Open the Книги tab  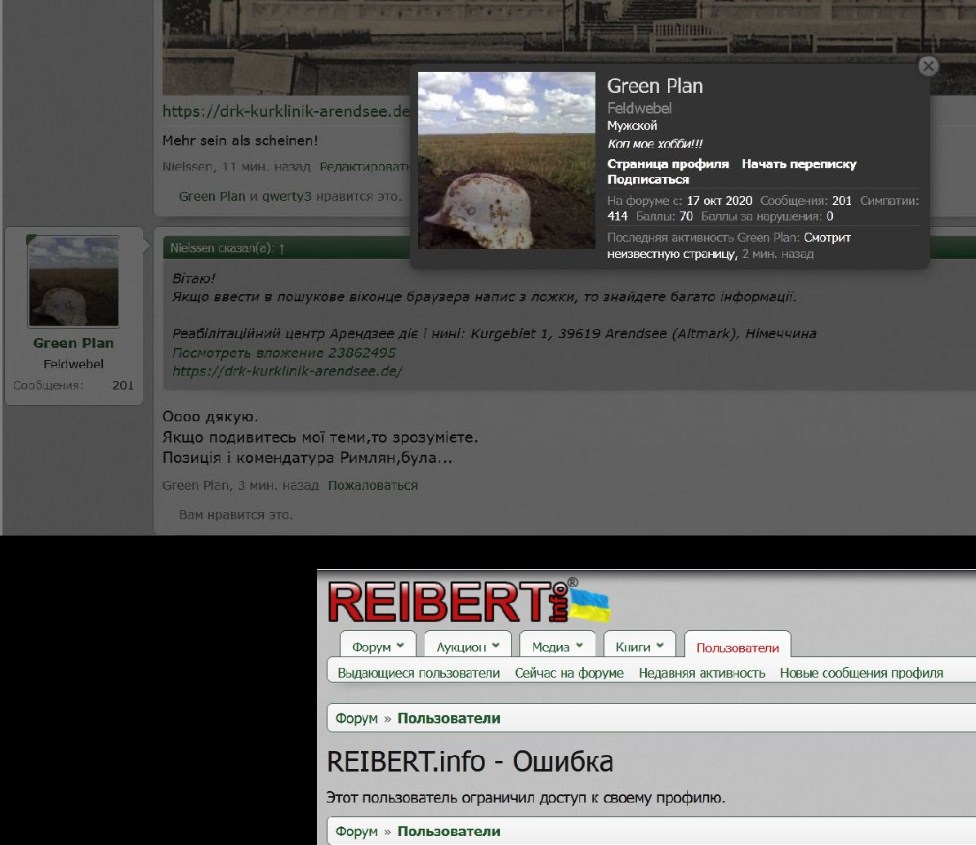633,647
